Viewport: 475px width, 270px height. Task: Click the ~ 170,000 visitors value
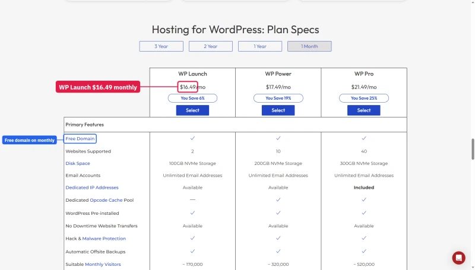(192, 264)
